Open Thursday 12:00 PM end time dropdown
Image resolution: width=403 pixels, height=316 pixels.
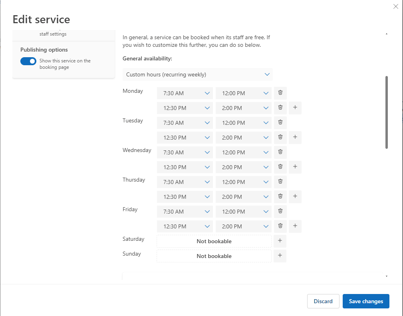click(243, 182)
